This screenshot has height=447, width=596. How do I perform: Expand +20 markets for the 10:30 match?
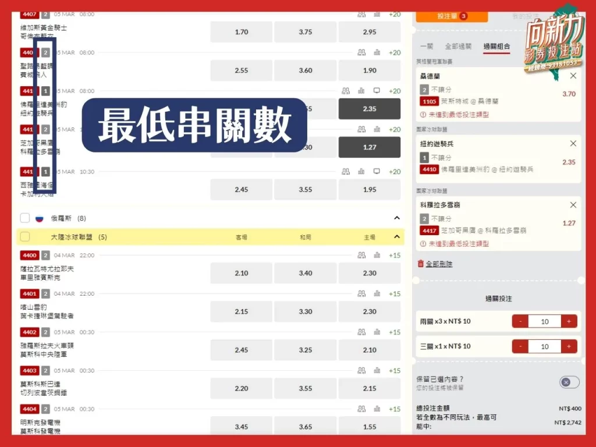pos(395,172)
